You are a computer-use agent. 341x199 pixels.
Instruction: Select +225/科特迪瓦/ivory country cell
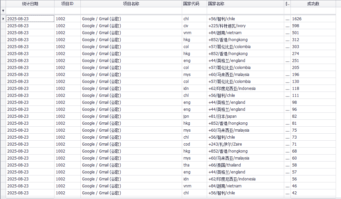pyautogui.click(x=245, y=26)
